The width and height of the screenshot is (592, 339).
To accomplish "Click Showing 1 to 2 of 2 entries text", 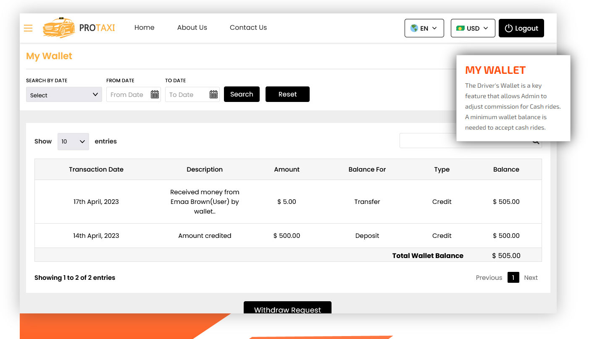I will pyautogui.click(x=75, y=278).
